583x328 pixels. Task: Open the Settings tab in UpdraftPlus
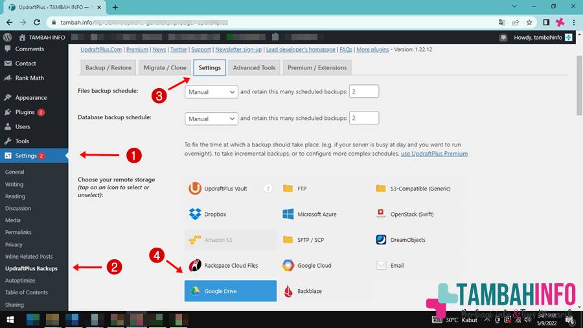click(209, 67)
